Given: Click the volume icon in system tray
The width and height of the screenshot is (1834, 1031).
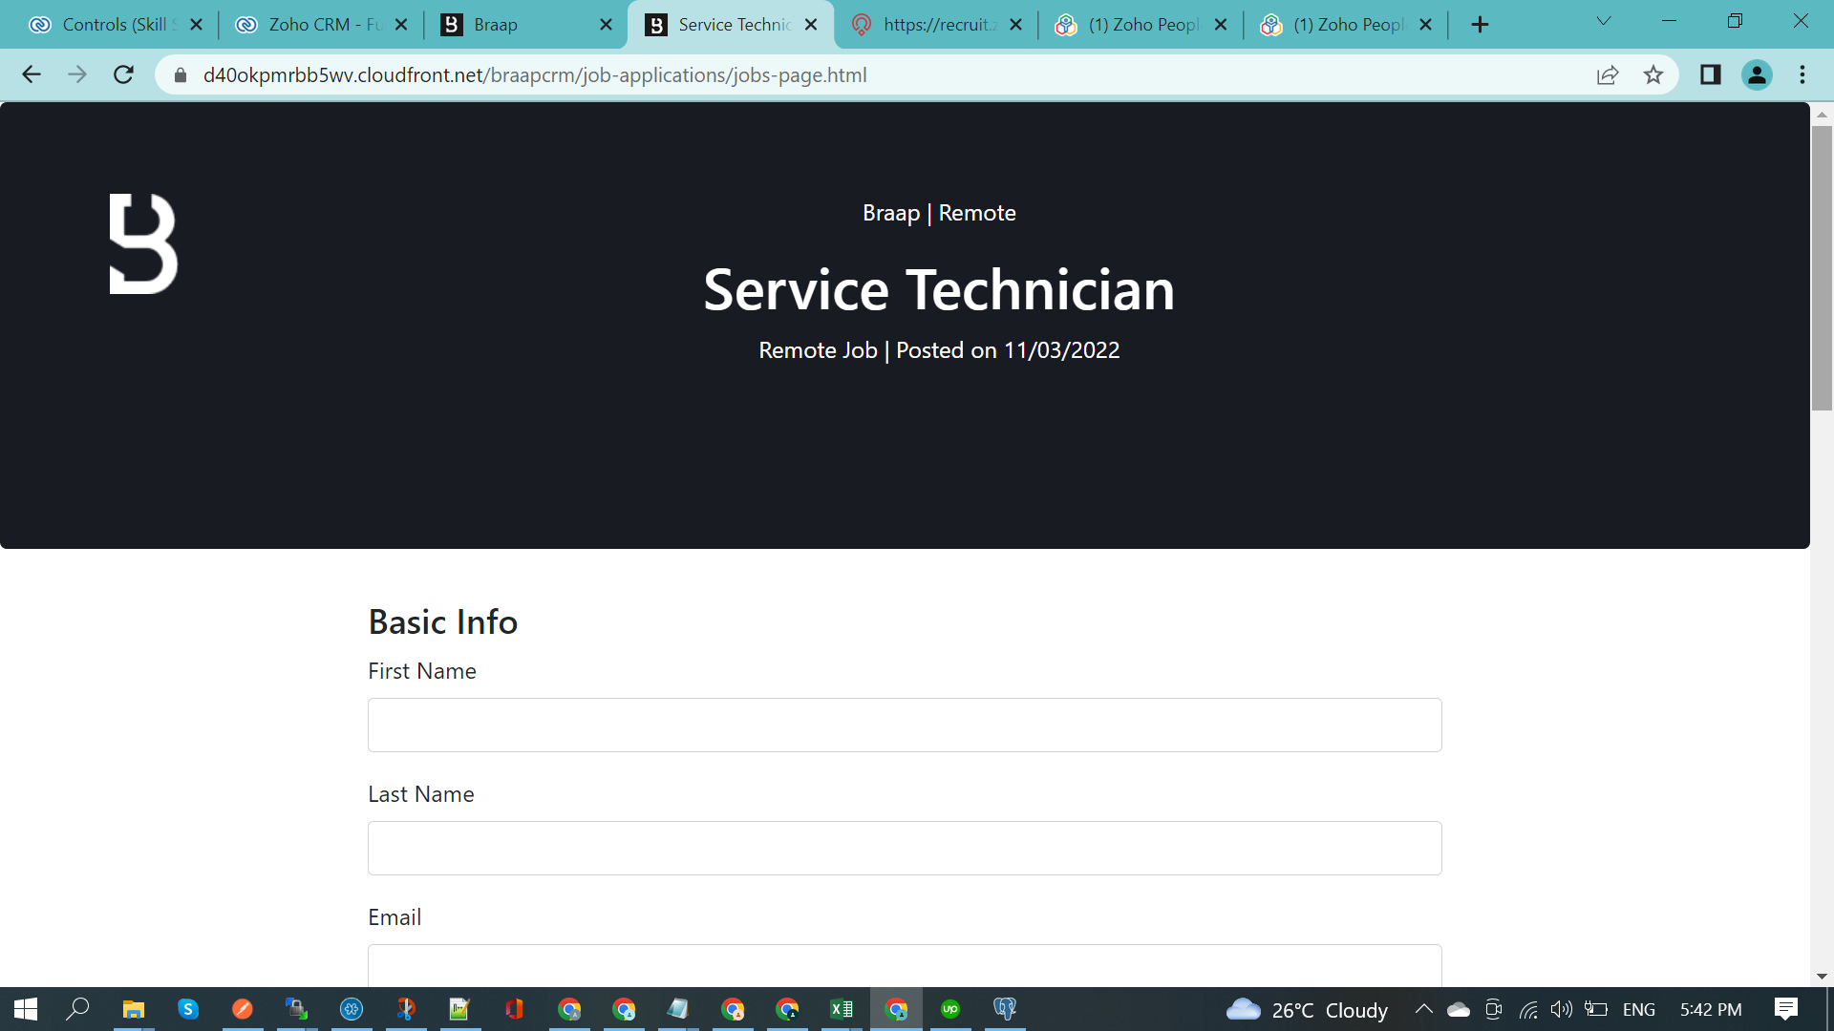Looking at the screenshot, I should [1561, 1009].
